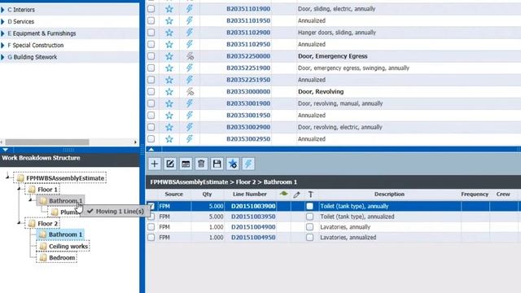Click the Edit line toolbar icon
The width and height of the screenshot is (521, 293).
170,164
